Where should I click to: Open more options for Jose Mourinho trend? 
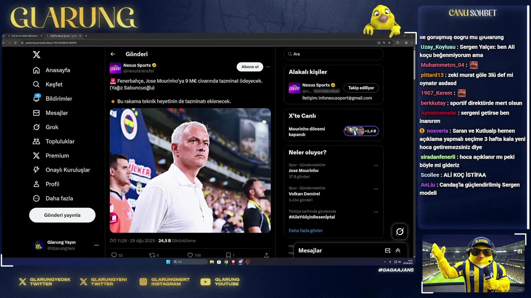tap(376, 166)
